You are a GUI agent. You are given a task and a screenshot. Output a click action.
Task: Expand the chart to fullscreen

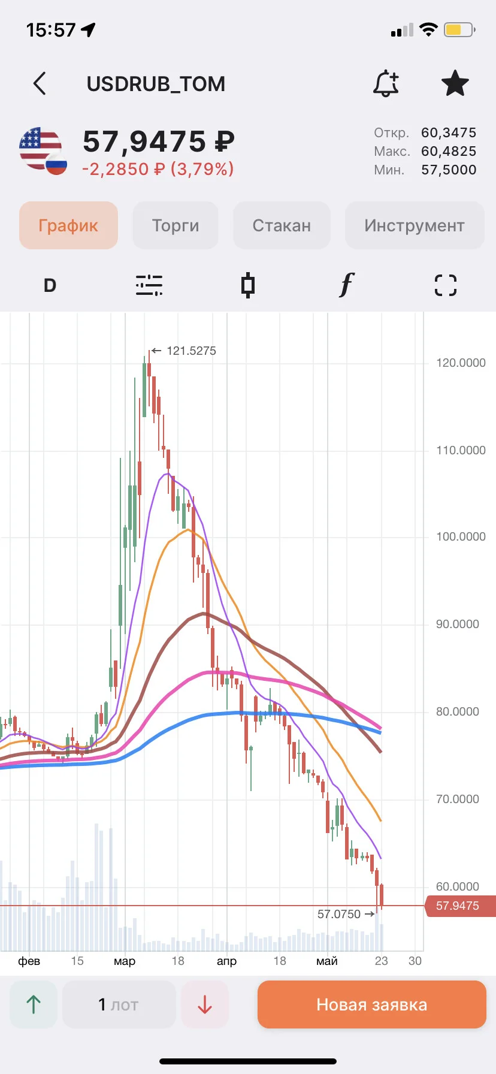[x=446, y=285]
